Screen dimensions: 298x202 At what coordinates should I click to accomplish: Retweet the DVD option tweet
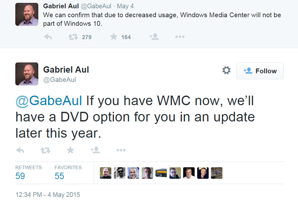pos(45,150)
